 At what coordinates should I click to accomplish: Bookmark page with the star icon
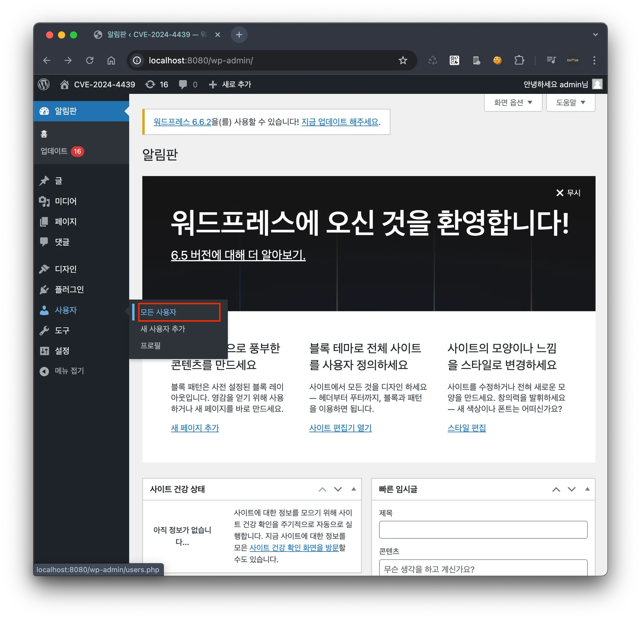[403, 60]
